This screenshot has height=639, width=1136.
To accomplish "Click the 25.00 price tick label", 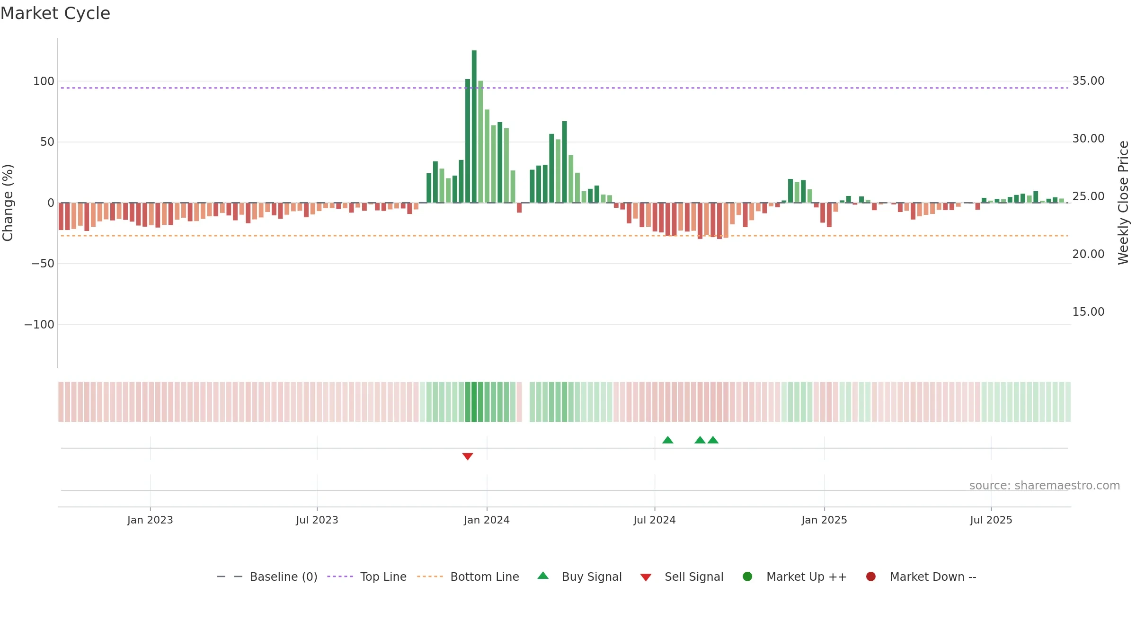I will pyautogui.click(x=1088, y=196).
